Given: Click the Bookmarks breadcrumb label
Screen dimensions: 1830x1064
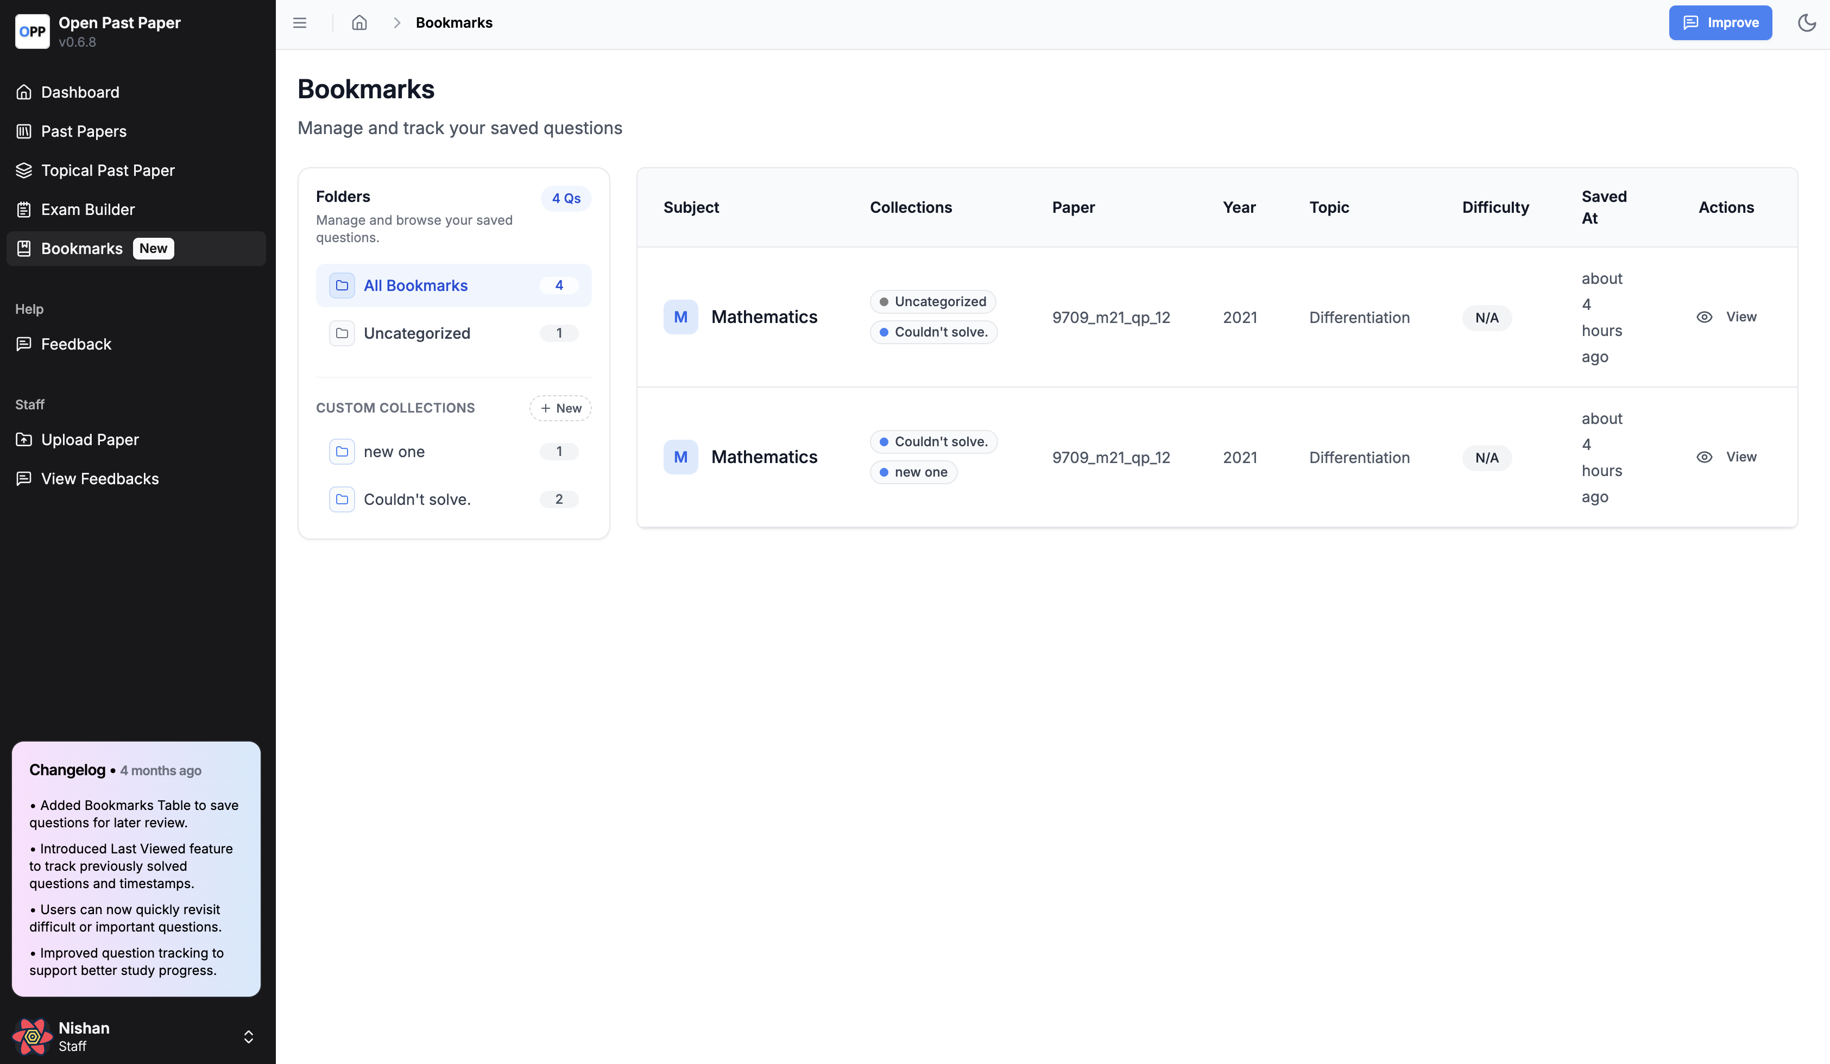Looking at the screenshot, I should click(x=454, y=22).
